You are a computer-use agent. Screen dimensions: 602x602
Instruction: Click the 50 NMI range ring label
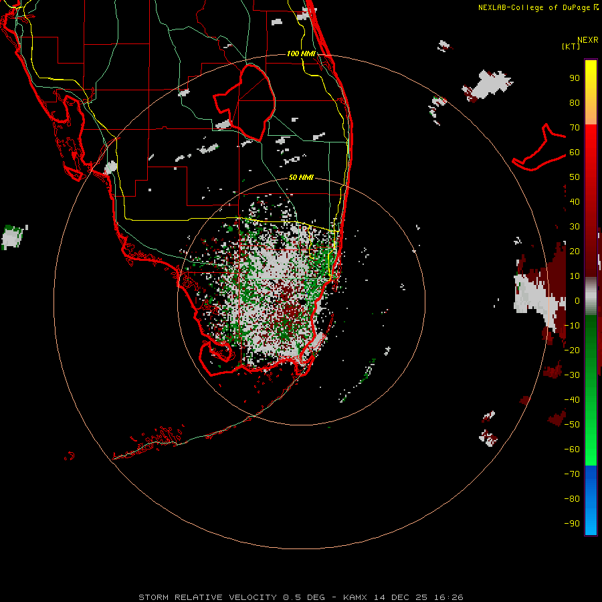301,177
